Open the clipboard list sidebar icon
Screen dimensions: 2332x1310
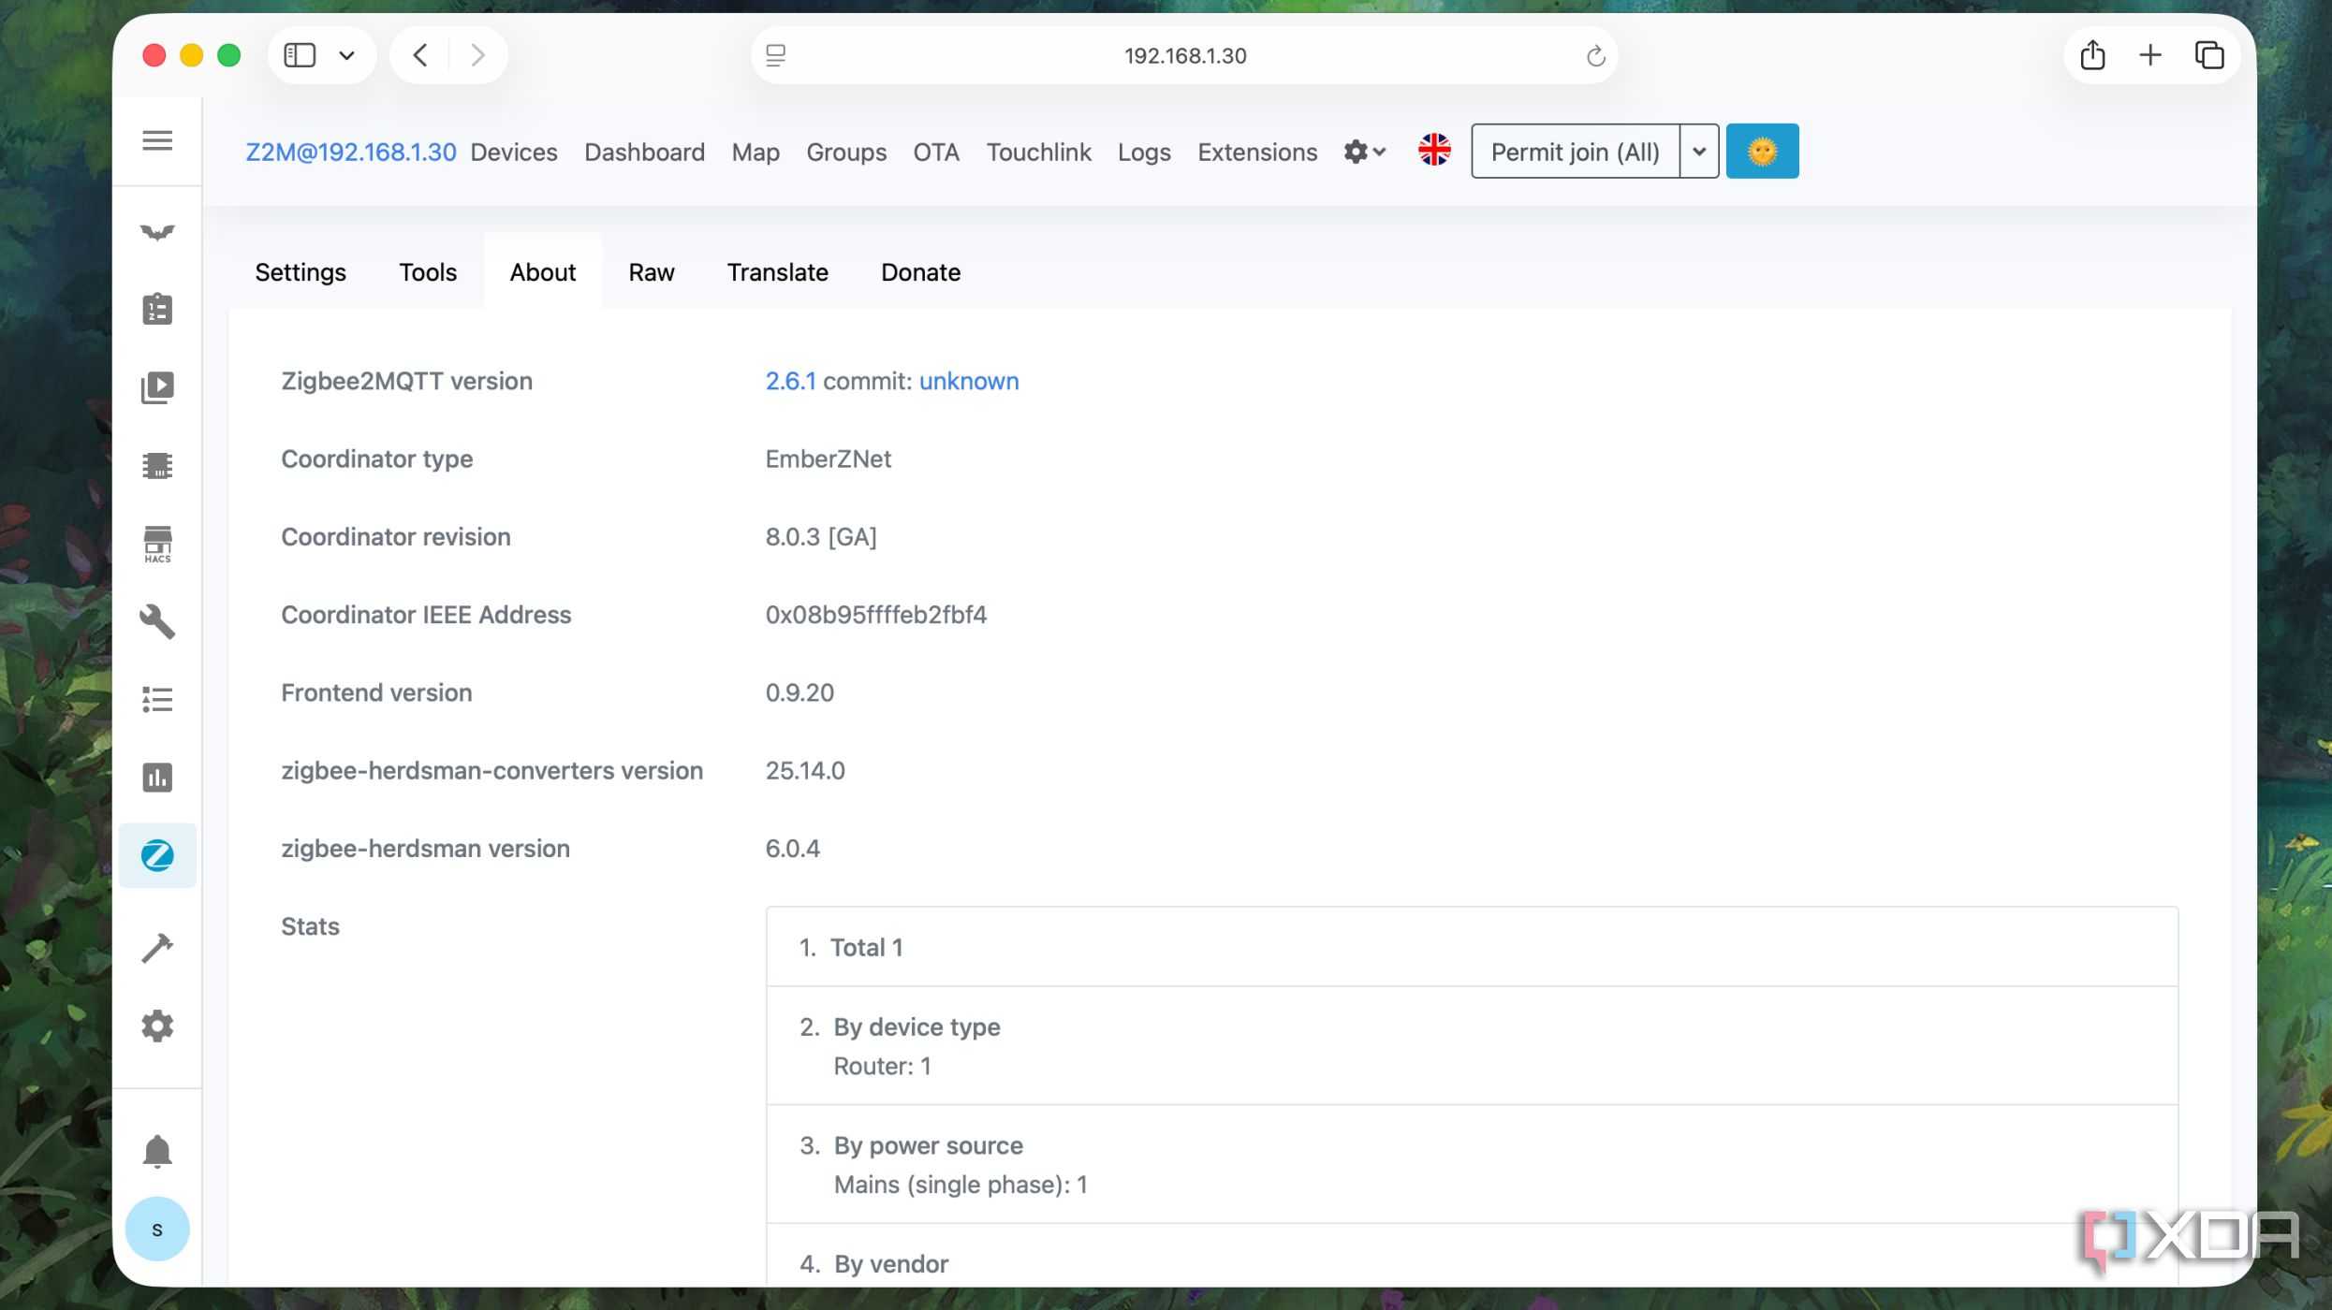(x=157, y=310)
